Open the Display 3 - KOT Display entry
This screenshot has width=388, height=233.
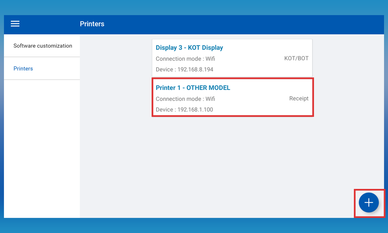(x=189, y=48)
